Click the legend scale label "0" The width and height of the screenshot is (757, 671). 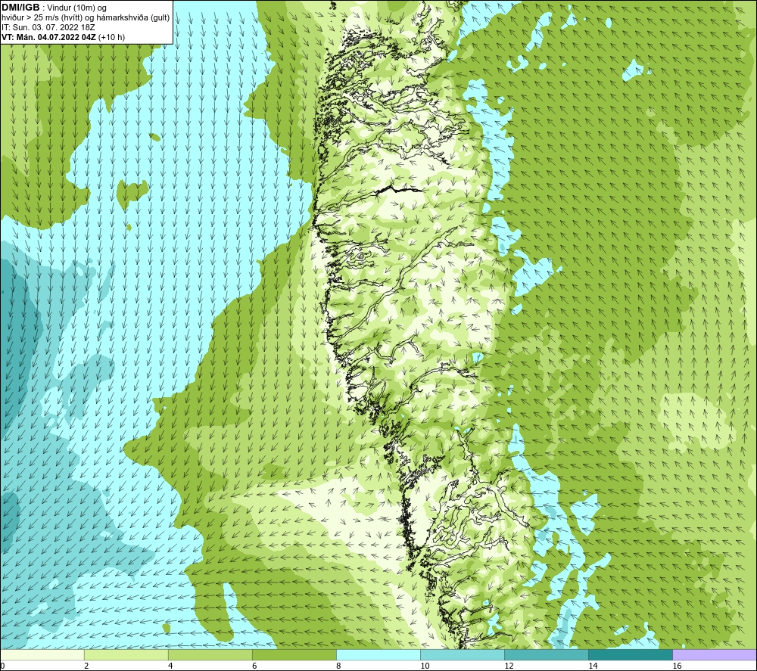[2, 666]
